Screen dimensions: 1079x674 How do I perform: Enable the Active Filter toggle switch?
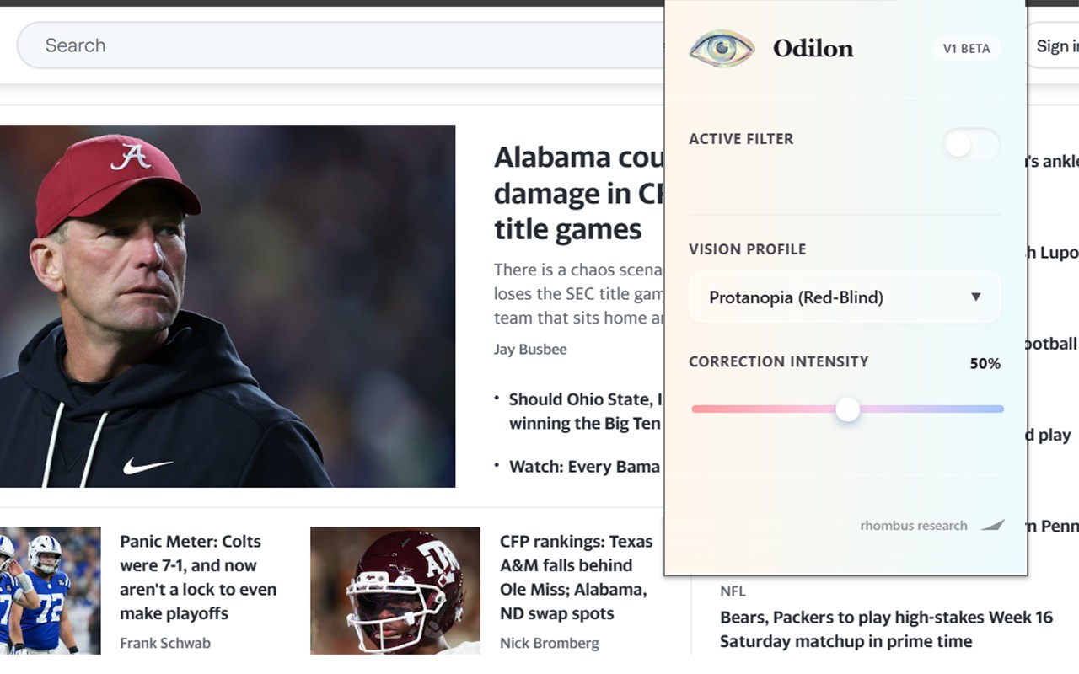(970, 145)
